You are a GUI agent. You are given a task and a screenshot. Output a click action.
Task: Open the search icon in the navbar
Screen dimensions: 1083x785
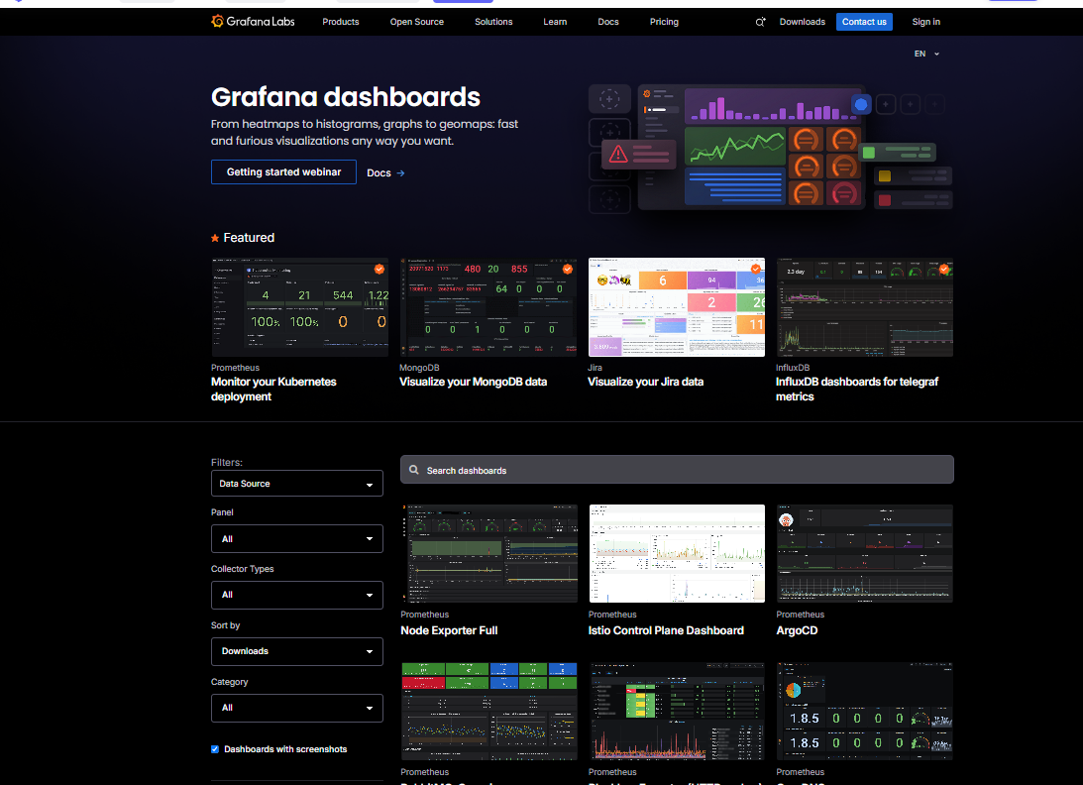[760, 22]
